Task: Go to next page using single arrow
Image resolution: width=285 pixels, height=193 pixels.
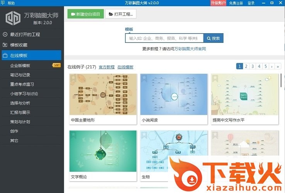Action: [x=272, y=66]
